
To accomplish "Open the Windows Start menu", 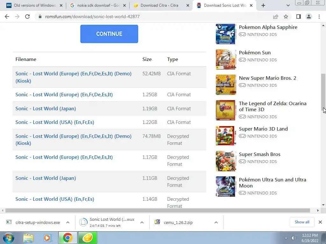I will 9,238.
